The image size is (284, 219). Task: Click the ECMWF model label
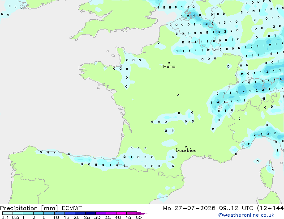[72, 208]
